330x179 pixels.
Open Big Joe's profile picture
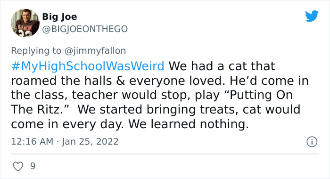(x=25, y=23)
